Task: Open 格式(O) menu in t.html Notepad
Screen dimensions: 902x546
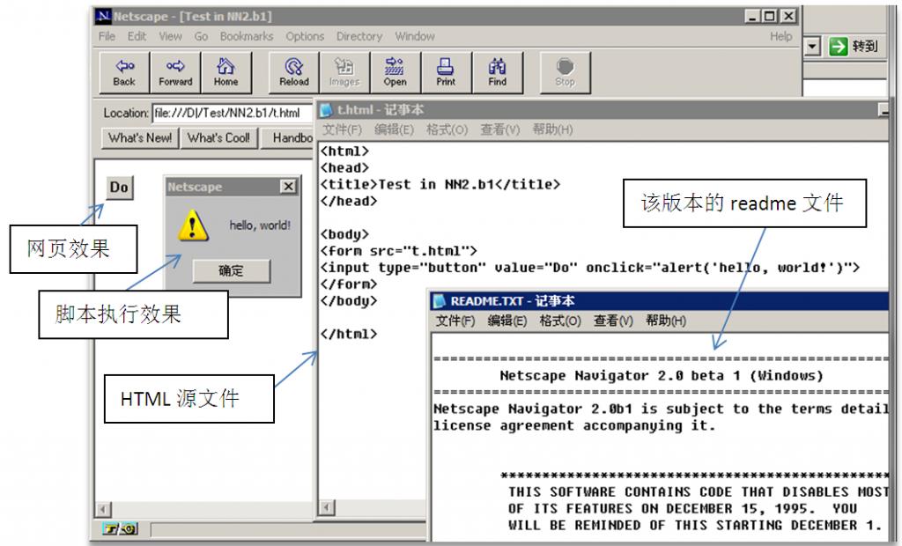Action: pyautogui.click(x=447, y=129)
